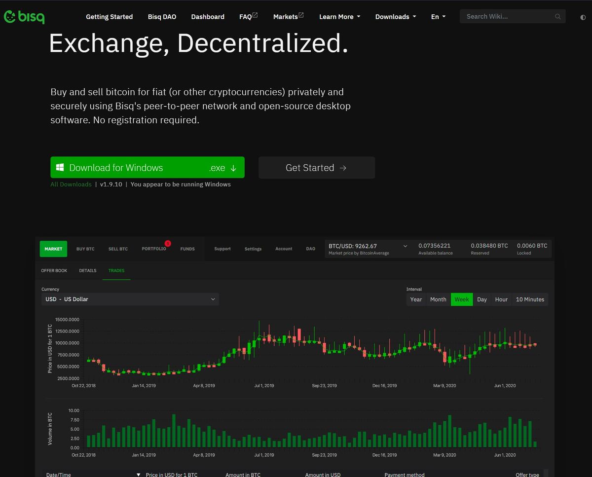Image resolution: width=592 pixels, height=477 pixels.
Task: Click the external link icon next to FAQ
Action: pyautogui.click(x=255, y=15)
